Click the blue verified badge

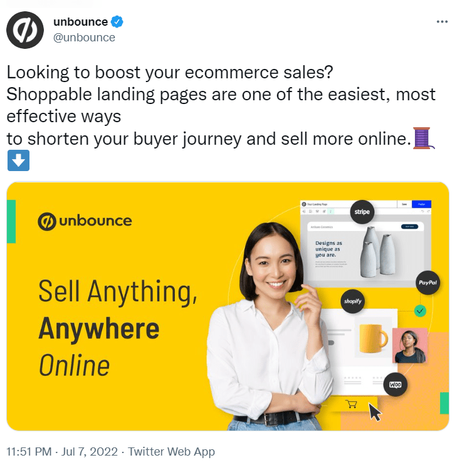117,21
